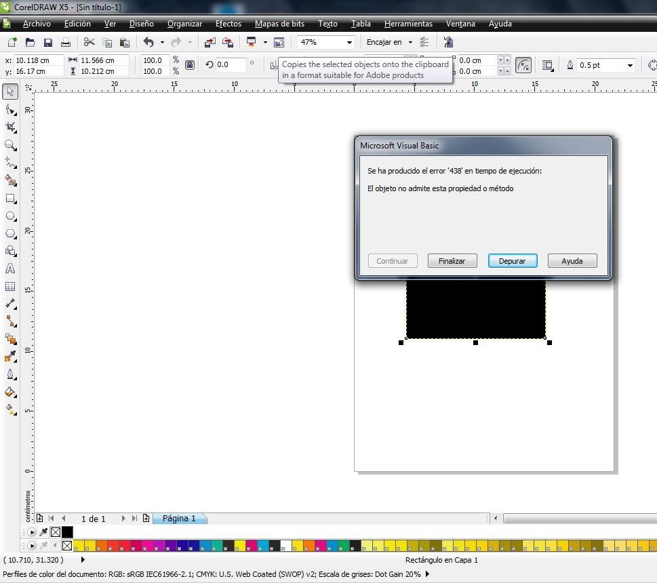Select the Blend interactive tool

10,339
